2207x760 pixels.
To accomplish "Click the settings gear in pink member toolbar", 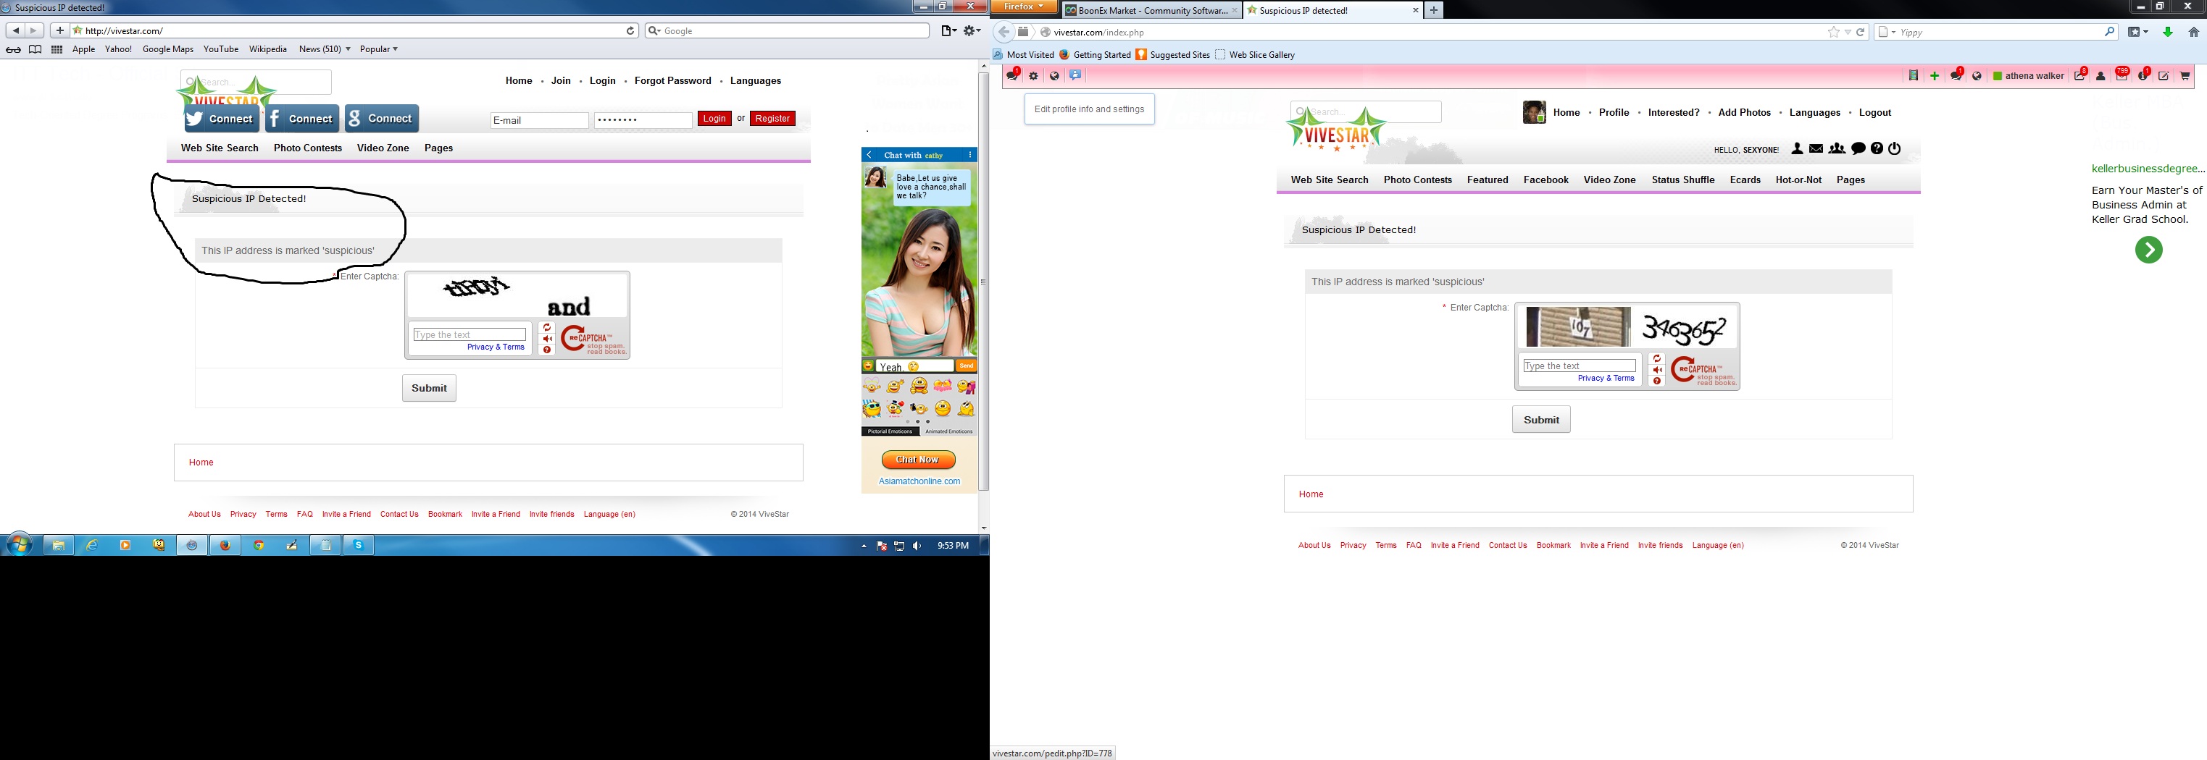I will [1033, 76].
